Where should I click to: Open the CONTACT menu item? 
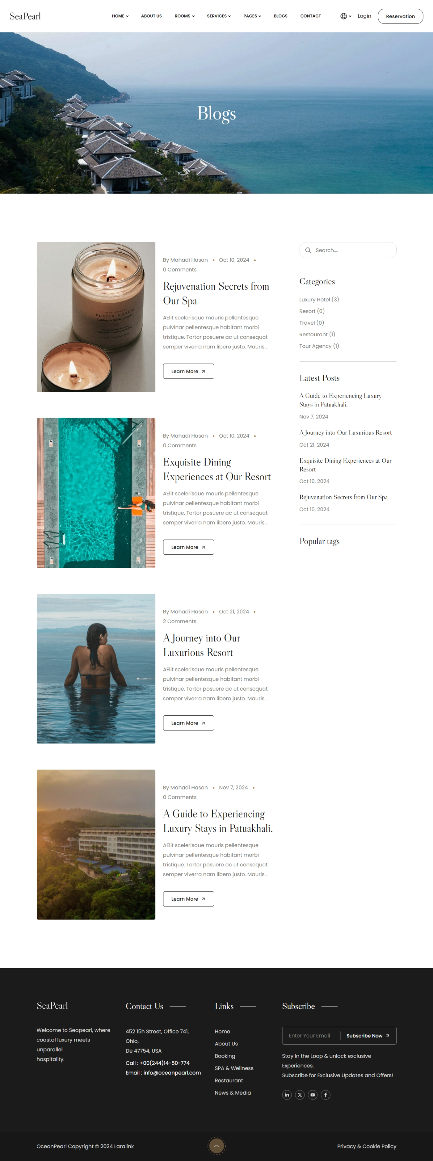(310, 16)
